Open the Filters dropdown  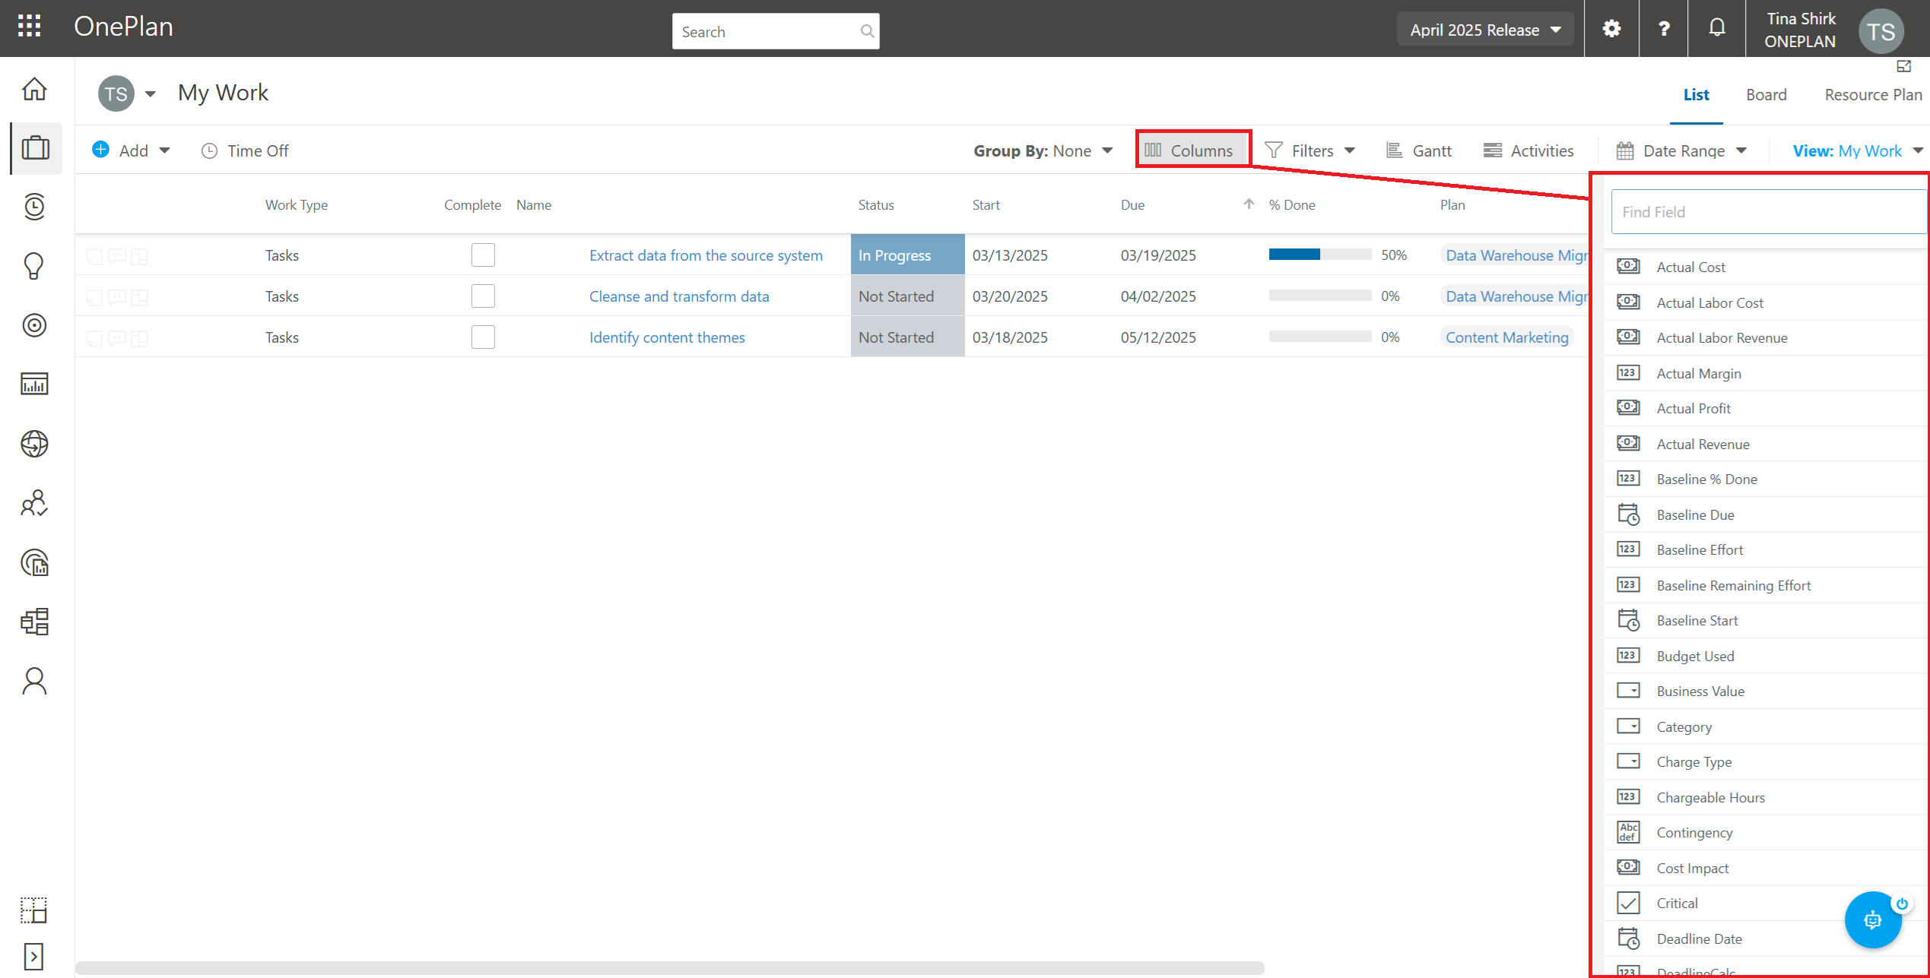pyautogui.click(x=1309, y=151)
